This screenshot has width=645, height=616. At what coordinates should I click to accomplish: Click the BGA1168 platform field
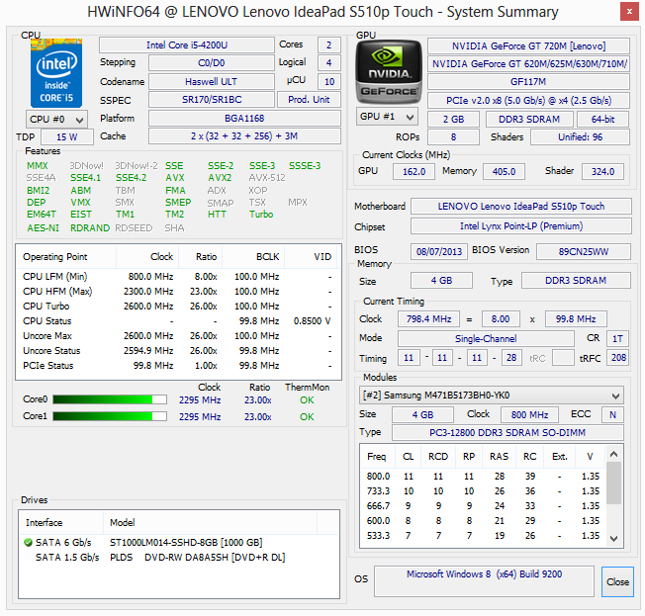pyautogui.click(x=244, y=118)
